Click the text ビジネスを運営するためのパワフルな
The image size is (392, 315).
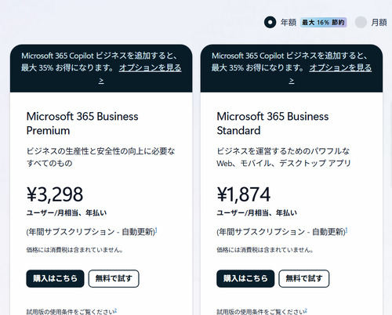point(283,151)
